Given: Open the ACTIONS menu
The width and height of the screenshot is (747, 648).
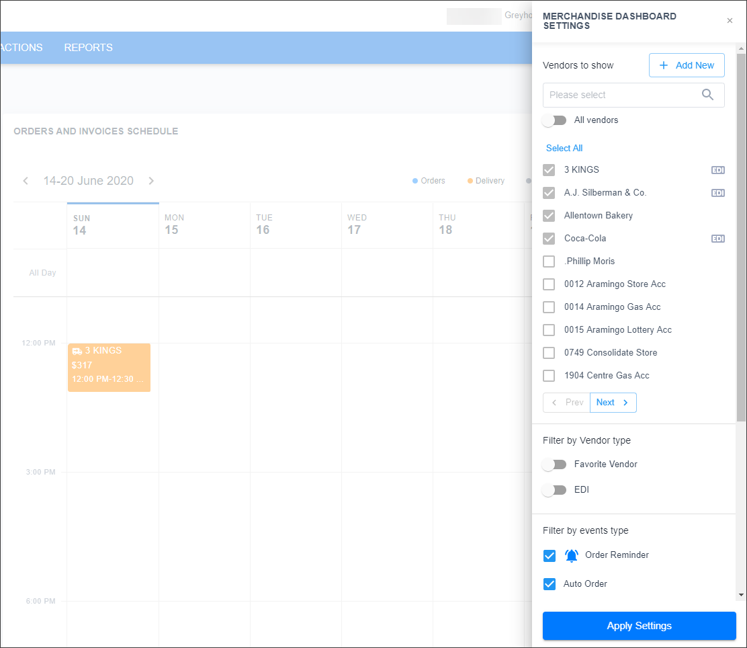Looking at the screenshot, I should click(x=21, y=48).
